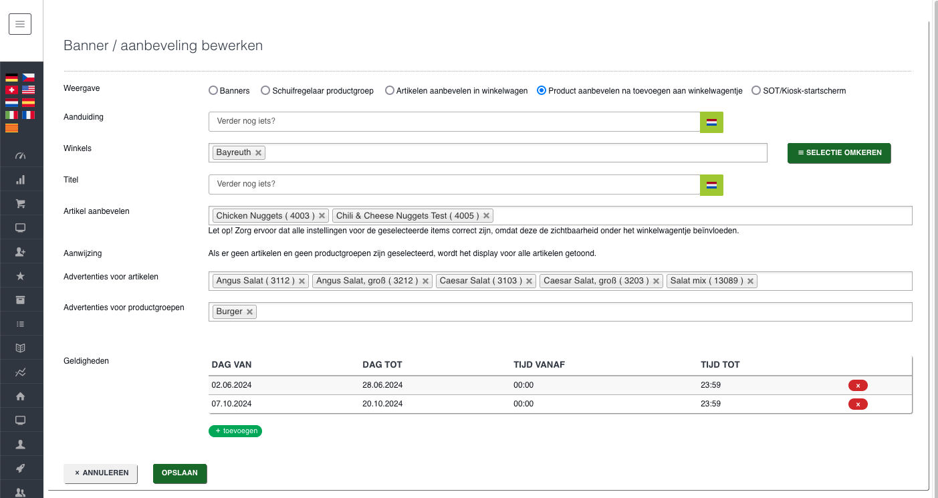Open the shopping cart sidebar icon

click(x=20, y=204)
